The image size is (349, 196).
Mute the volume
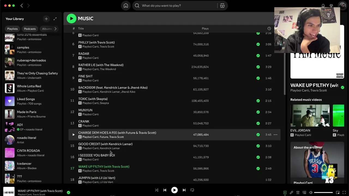pyautogui.click(x=311, y=192)
